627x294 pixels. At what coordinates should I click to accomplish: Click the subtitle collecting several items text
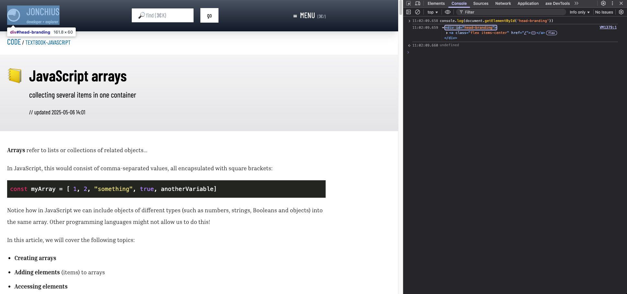click(x=83, y=95)
